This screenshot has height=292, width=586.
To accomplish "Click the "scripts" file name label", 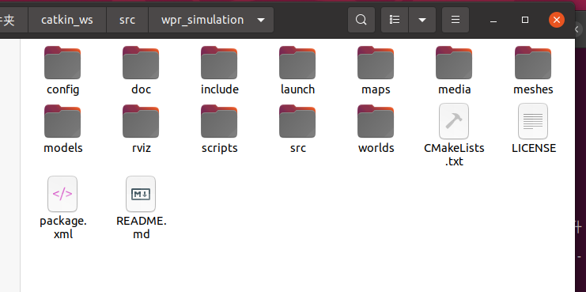I will point(220,149).
